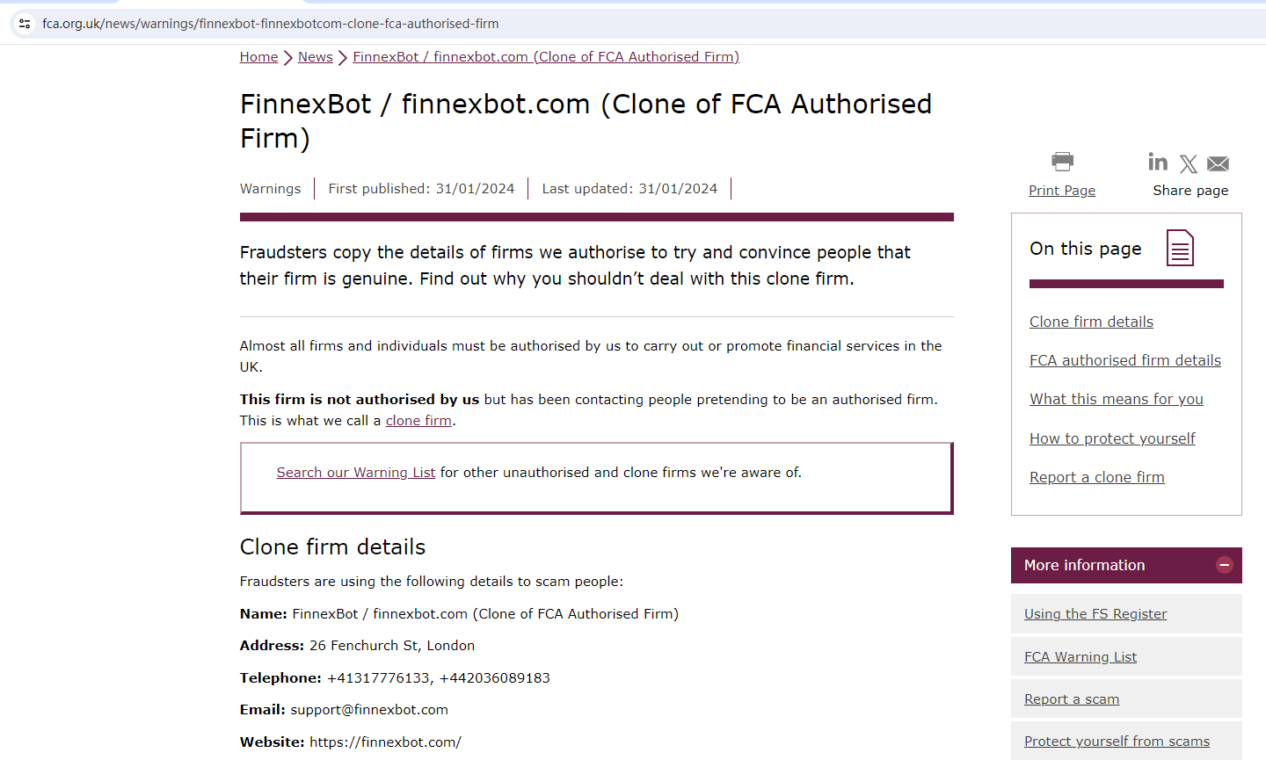The width and height of the screenshot is (1266, 760).
Task: Open the Print Page link
Action: tap(1062, 191)
